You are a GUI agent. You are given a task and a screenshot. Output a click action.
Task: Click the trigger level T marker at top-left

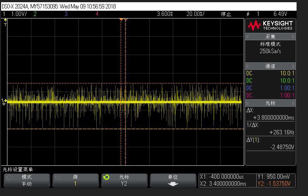(5, 22)
